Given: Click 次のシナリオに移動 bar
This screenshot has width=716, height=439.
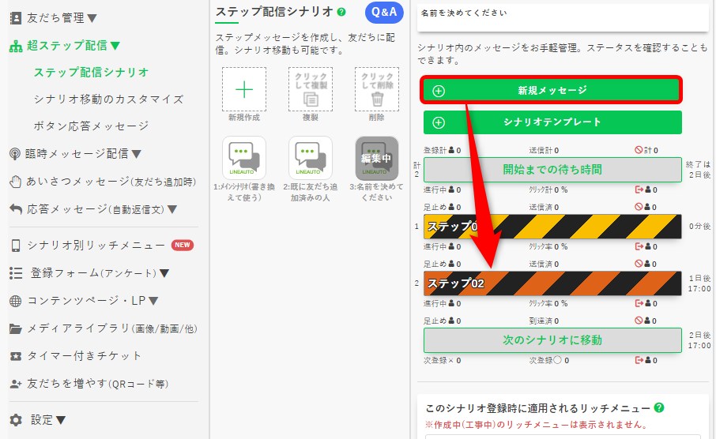Looking at the screenshot, I should pos(552,340).
